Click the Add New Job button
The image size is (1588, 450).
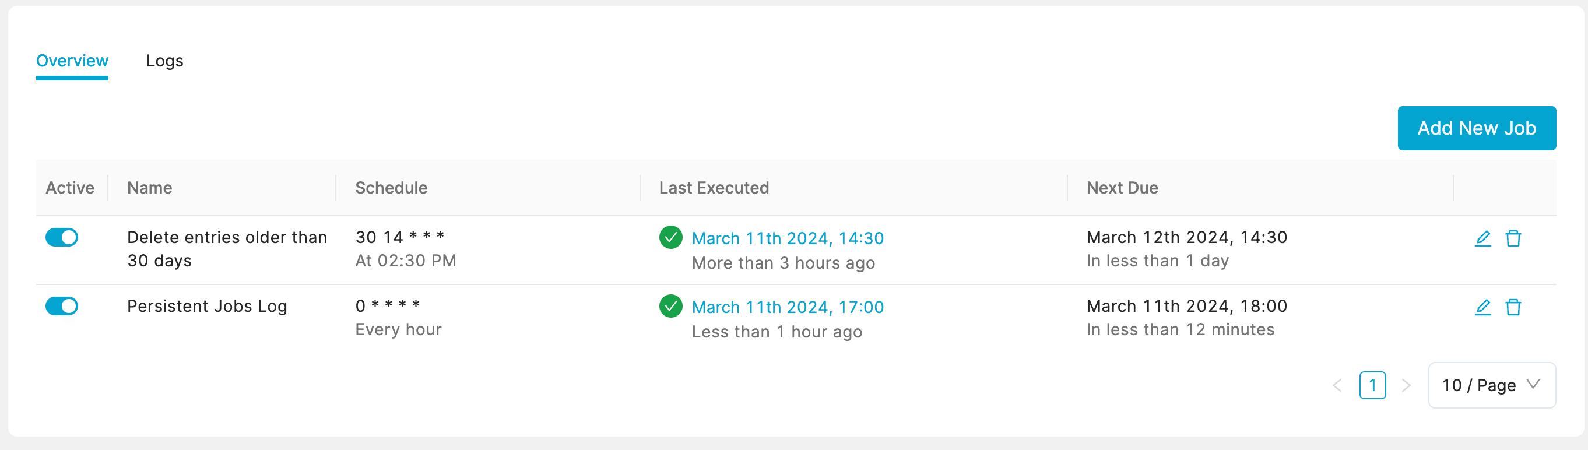[1476, 128]
